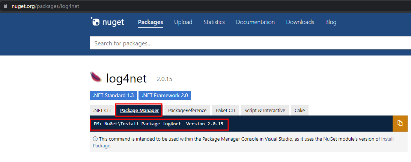The height and width of the screenshot is (162, 411).
Task: Click the NuGet logo in header
Action: [107, 22]
